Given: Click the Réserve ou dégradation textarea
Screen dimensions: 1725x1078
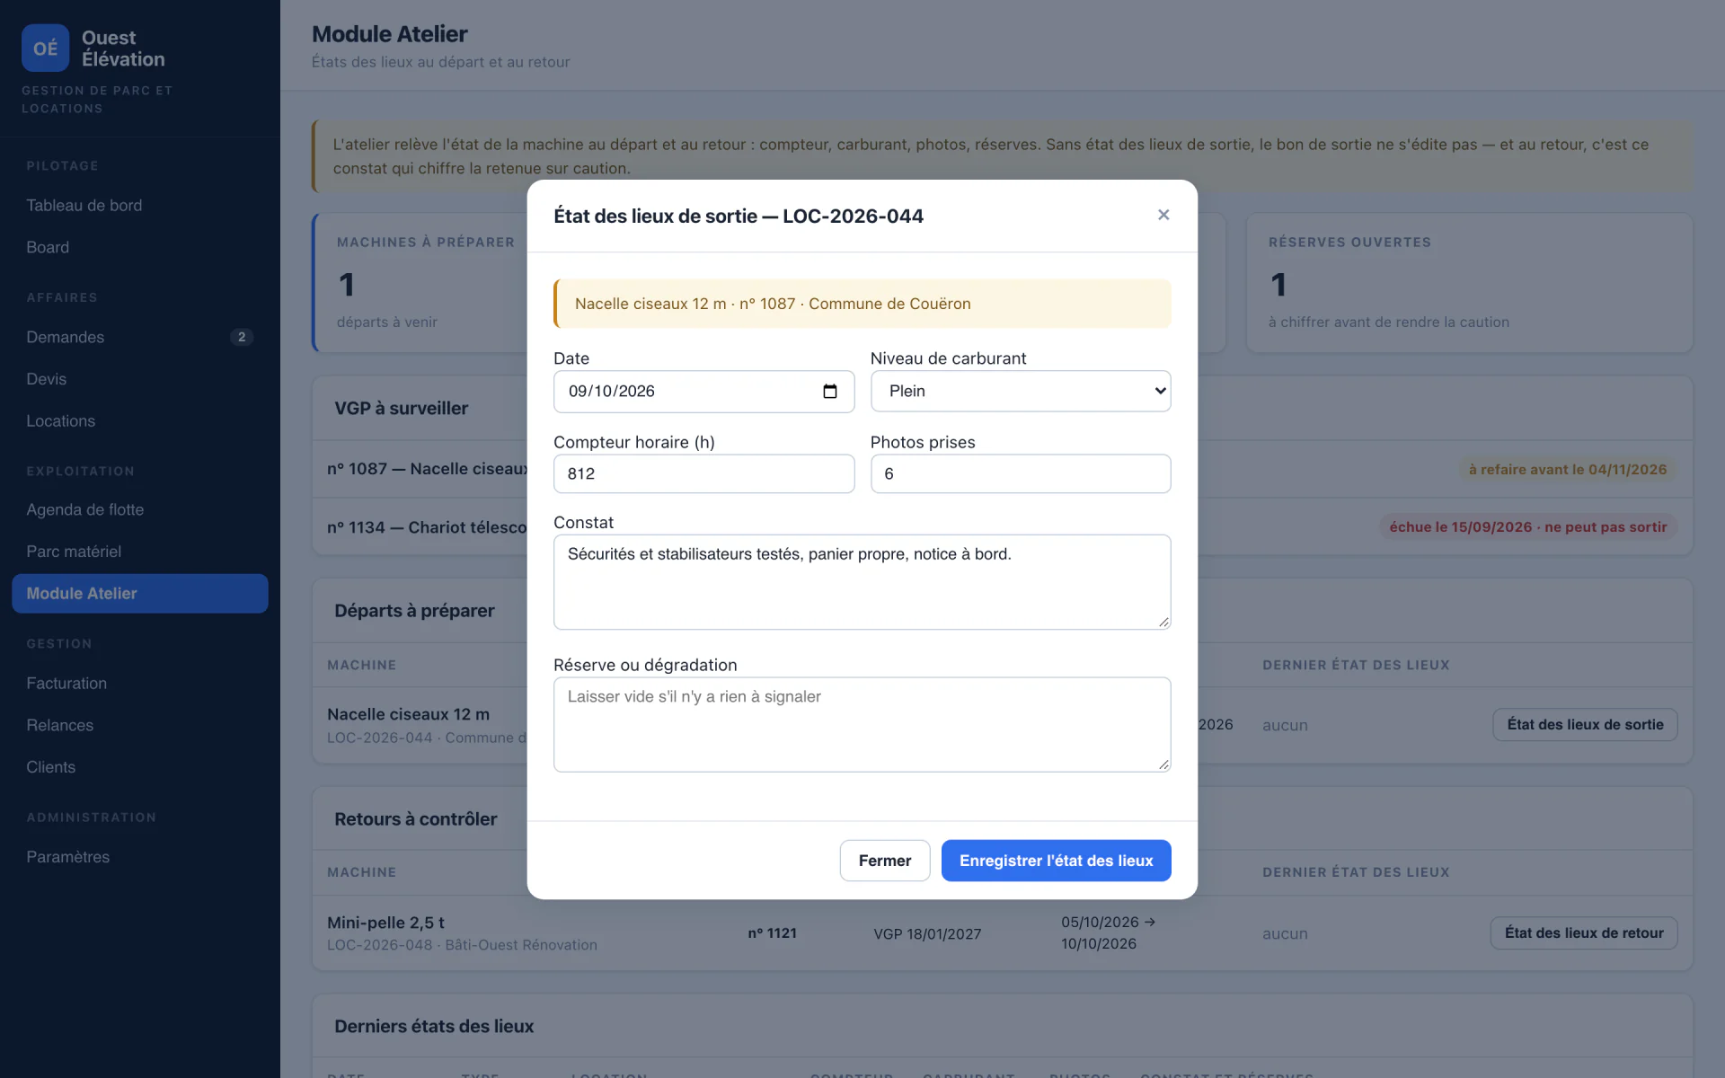Looking at the screenshot, I should [862, 724].
